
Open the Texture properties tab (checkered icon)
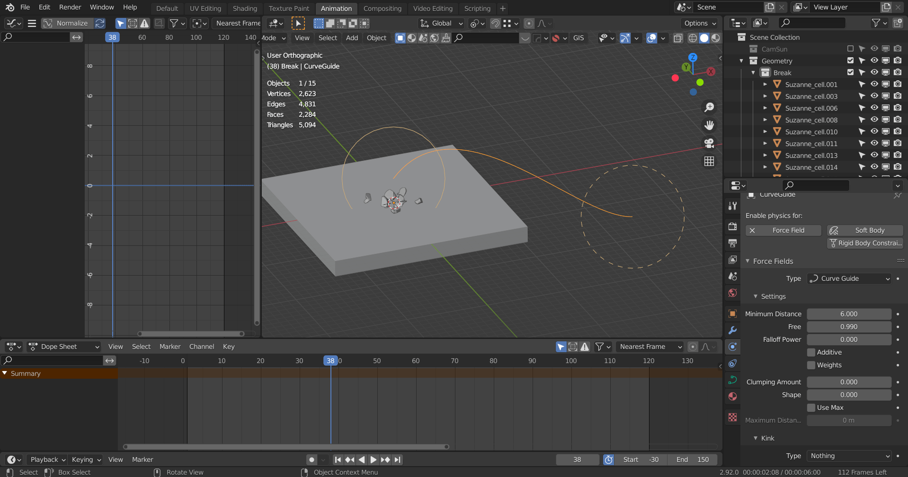click(732, 417)
